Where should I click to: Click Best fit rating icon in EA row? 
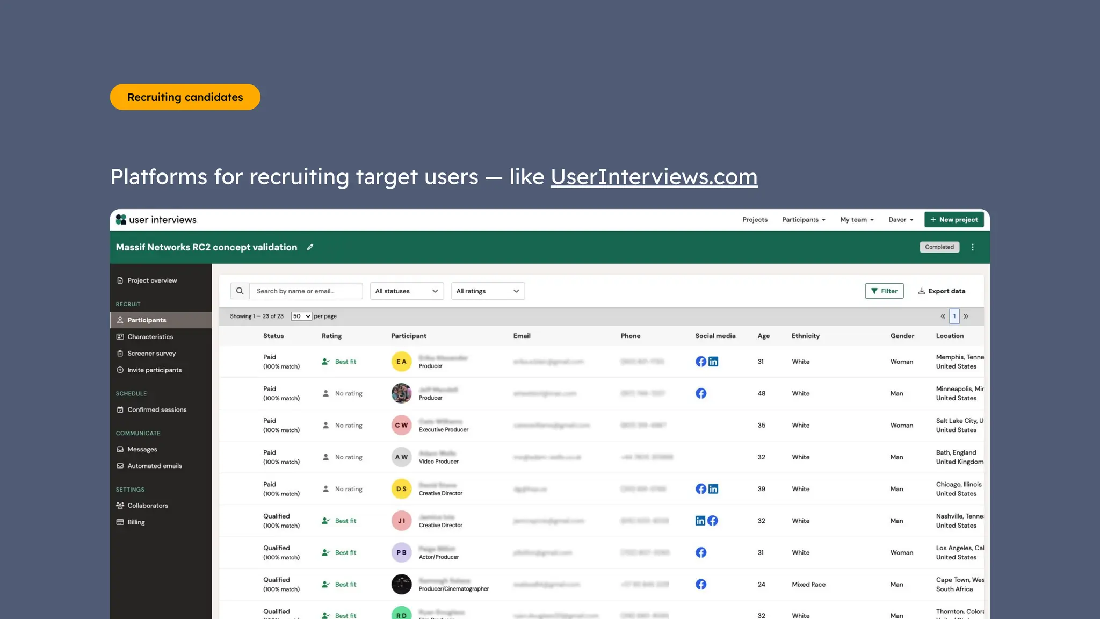pyautogui.click(x=325, y=362)
